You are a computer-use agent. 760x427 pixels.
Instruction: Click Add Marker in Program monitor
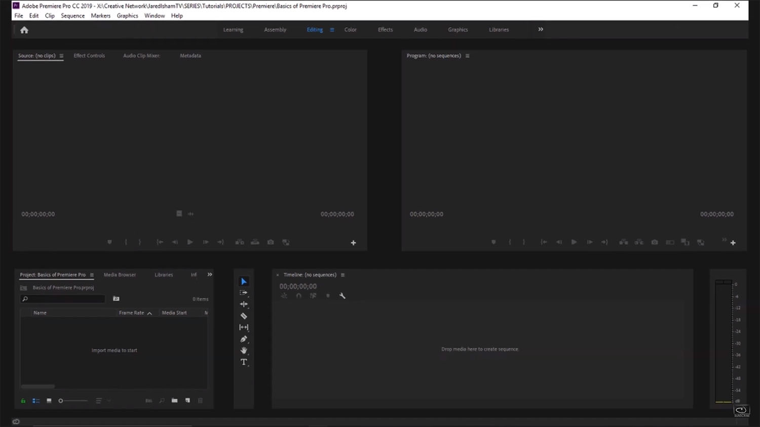[x=493, y=242]
